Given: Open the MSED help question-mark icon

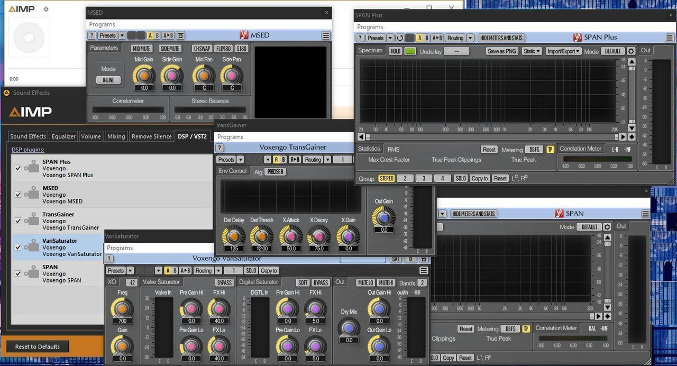Looking at the screenshot, I should click(92, 35).
